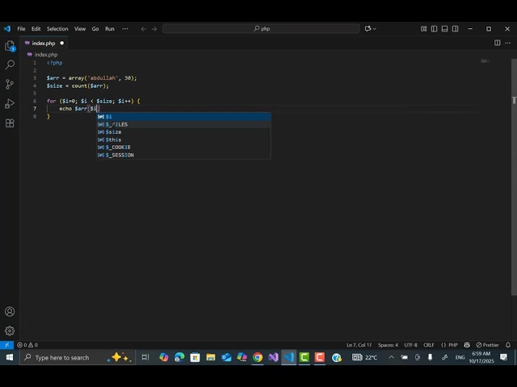Screen dimensions: 517x387
Task: Click the Prettier status item
Action: click(x=487, y=345)
